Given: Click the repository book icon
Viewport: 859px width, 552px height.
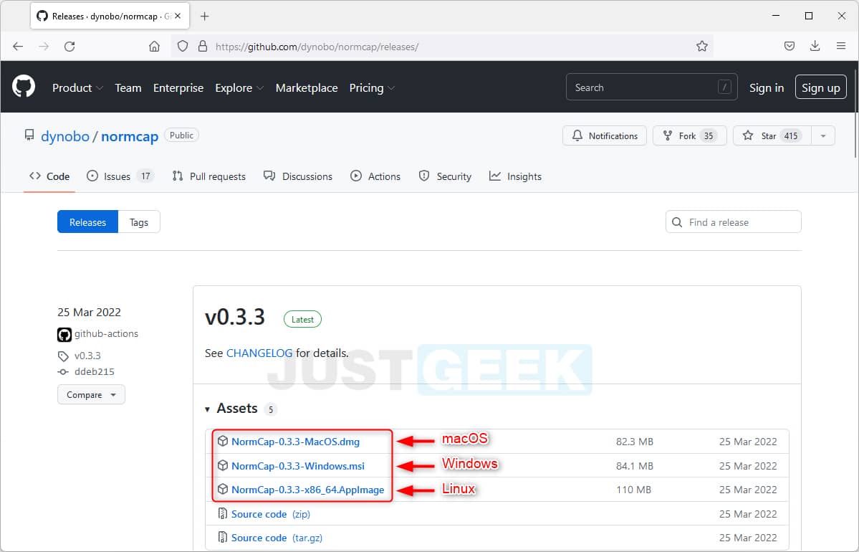Looking at the screenshot, I should point(29,135).
